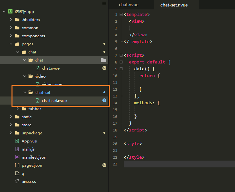The image size is (235, 192).
Task: Click the blank file icon of q
Action: click(x=17, y=173)
